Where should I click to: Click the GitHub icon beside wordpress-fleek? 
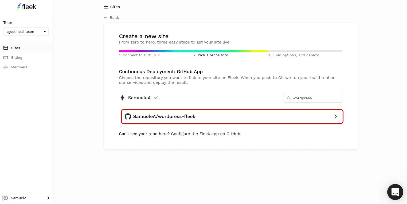pos(128,116)
